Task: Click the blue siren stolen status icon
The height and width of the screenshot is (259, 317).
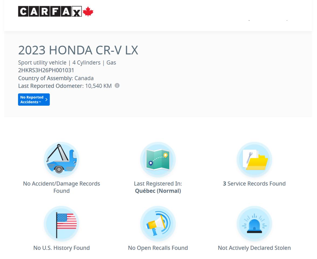Action: (x=254, y=224)
